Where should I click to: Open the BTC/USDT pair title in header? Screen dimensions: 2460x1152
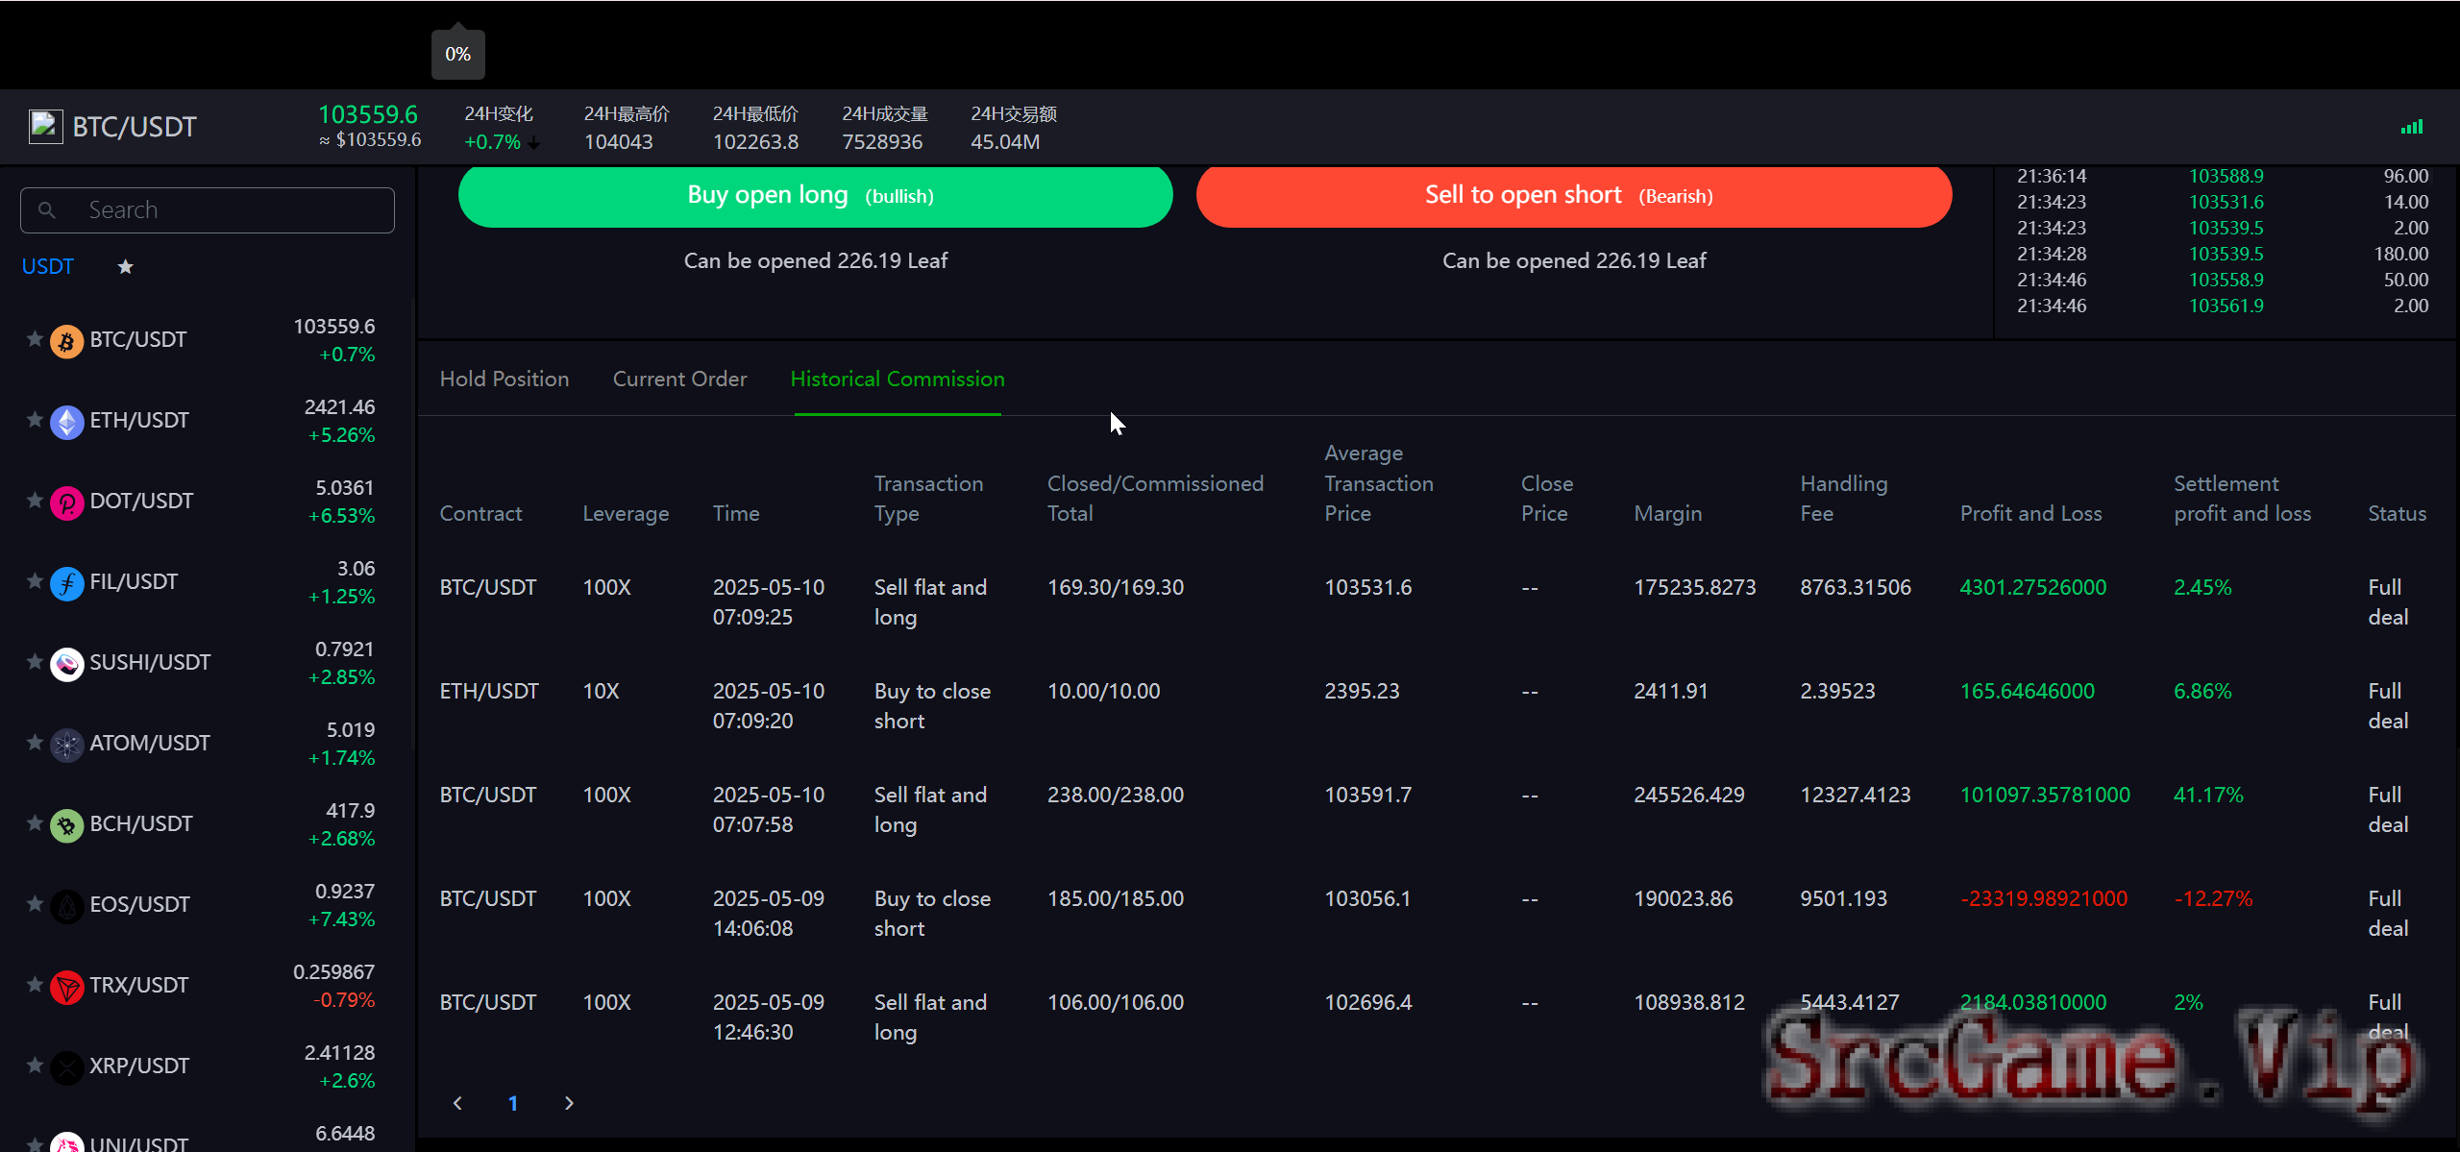135,127
